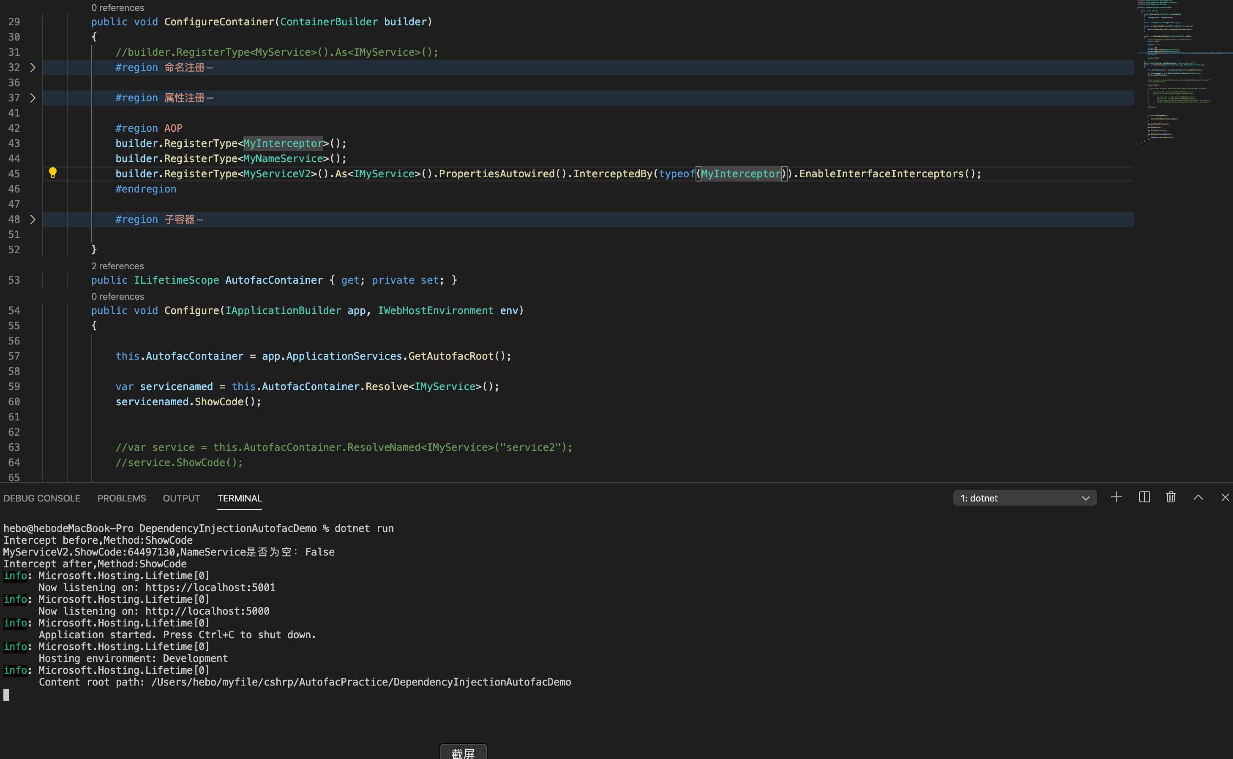Kill terminal using the trash icon
Image resolution: width=1233 pixels, height=759 pixels.
pyautogui.click(x=1171, y=497)
